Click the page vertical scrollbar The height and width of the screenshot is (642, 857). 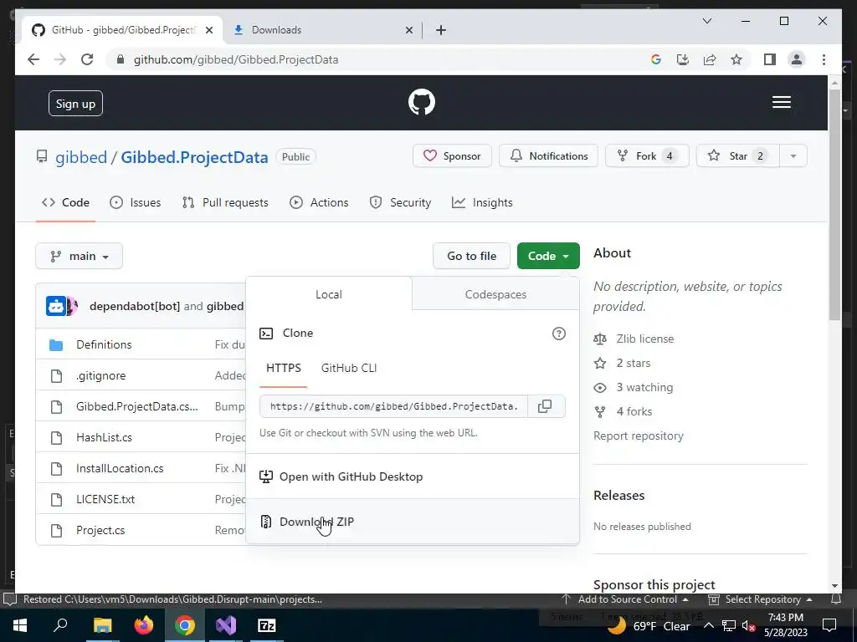[x=834, y=206]
